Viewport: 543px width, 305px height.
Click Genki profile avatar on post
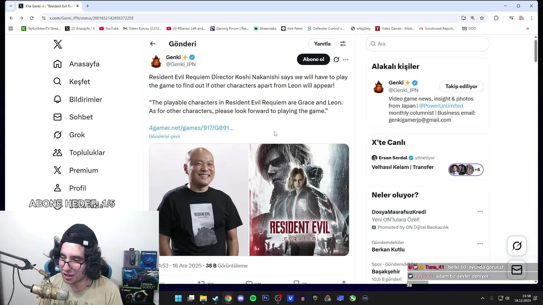pos(156,61)
